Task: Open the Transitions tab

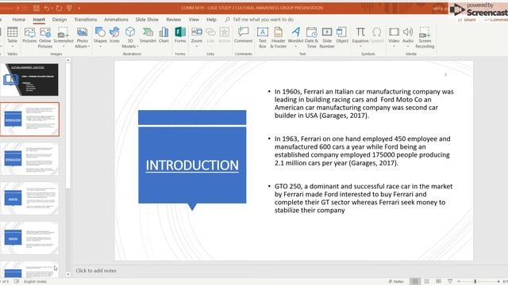Action: point(86,19)
